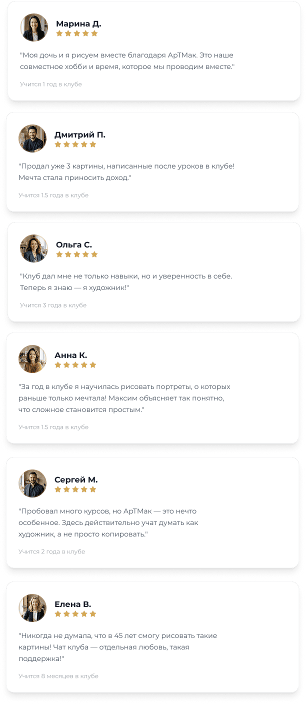Click the star rating under Анна К.
The height and width of the screenshot is (704, 307).
click(75, 365)
